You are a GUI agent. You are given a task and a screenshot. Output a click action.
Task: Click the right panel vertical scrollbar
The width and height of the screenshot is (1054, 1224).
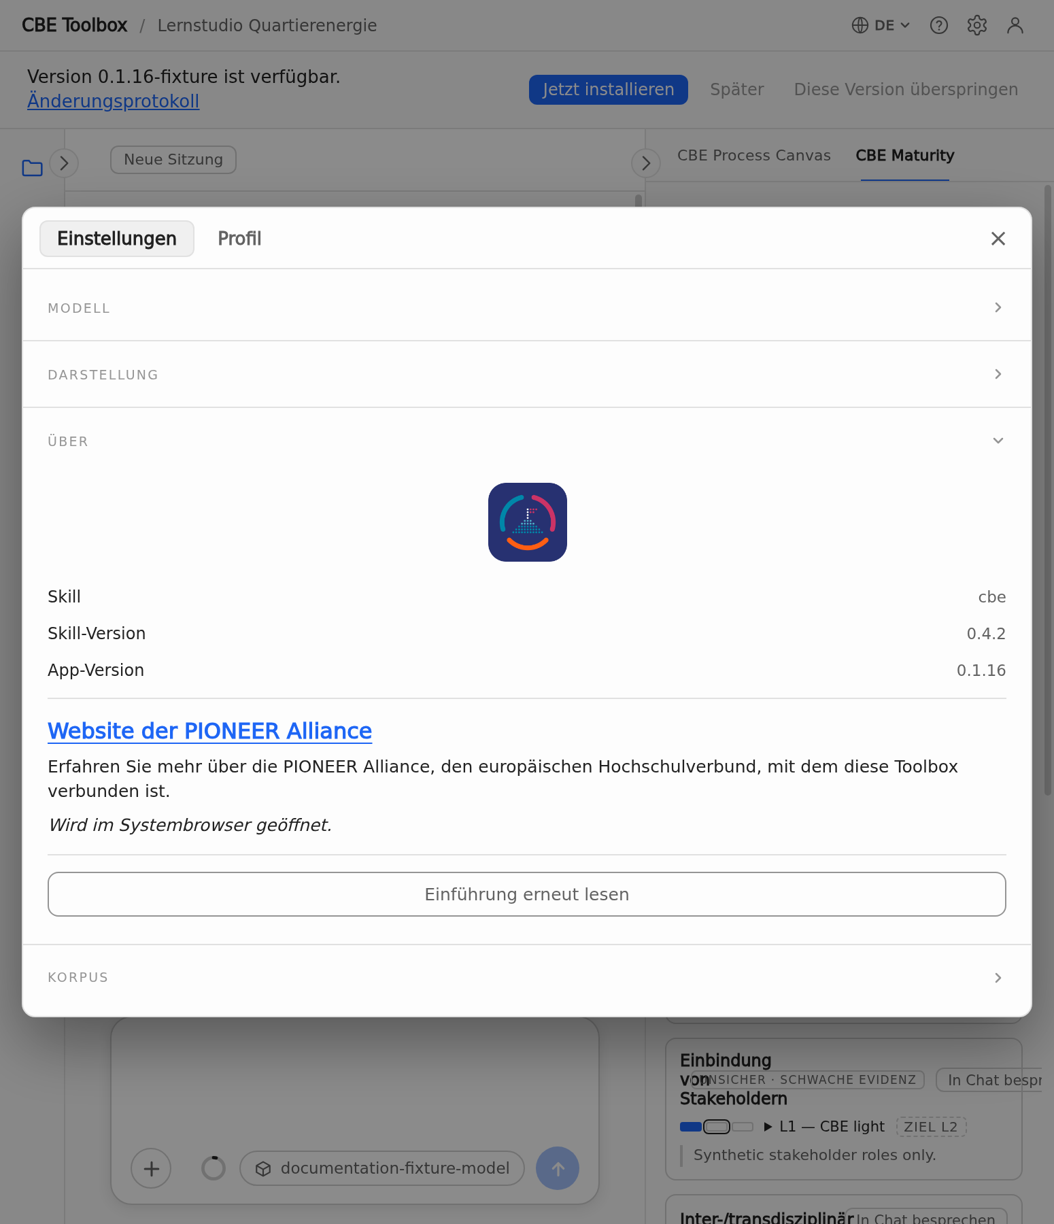coord(1048,490)
